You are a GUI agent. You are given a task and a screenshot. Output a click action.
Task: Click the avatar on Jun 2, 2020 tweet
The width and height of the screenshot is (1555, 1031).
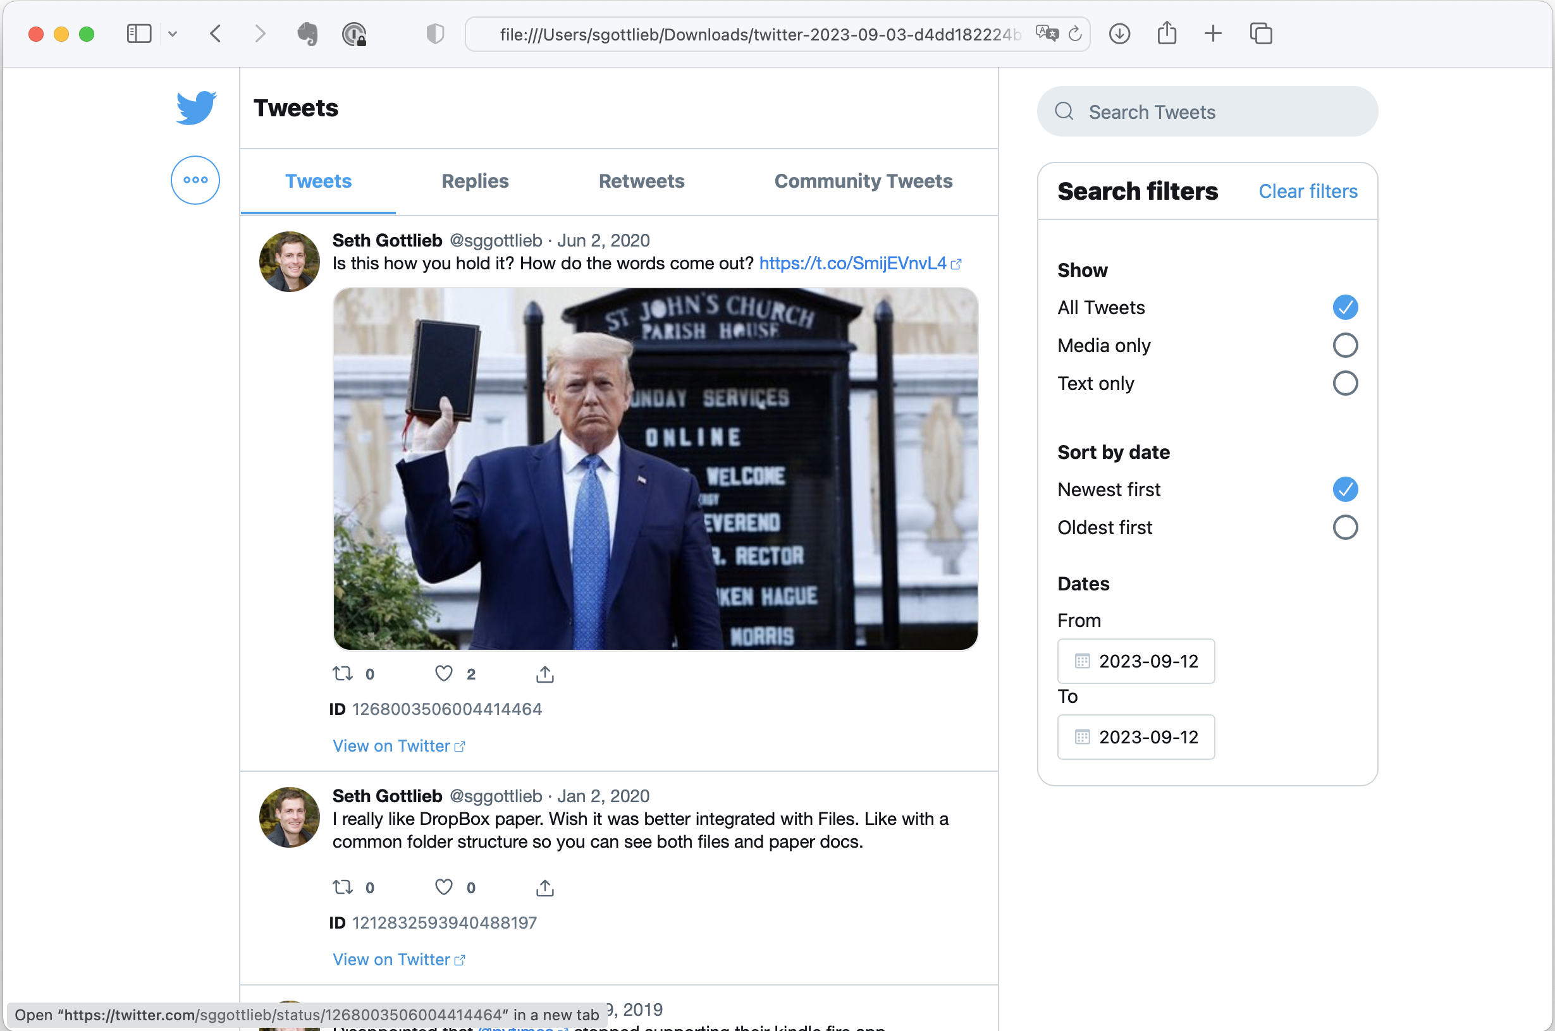pyautogui.click(x=290, y=261)
